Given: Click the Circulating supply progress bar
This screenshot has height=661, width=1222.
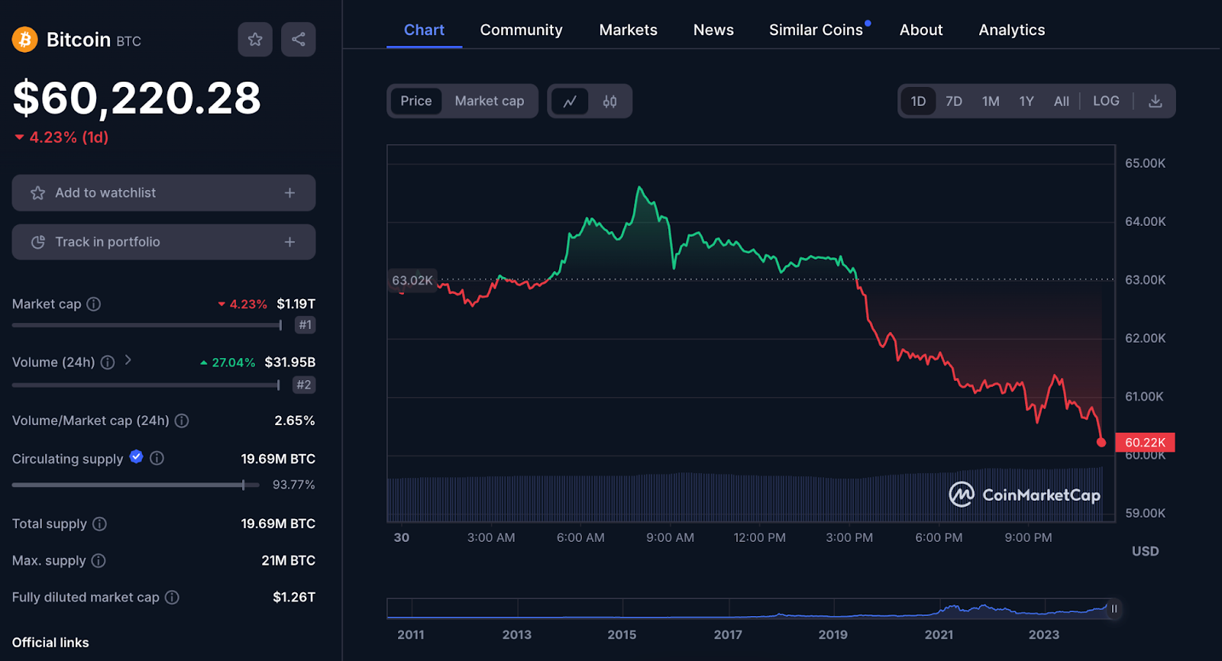Looking at the screenshot, I should [x=136, y=485].
